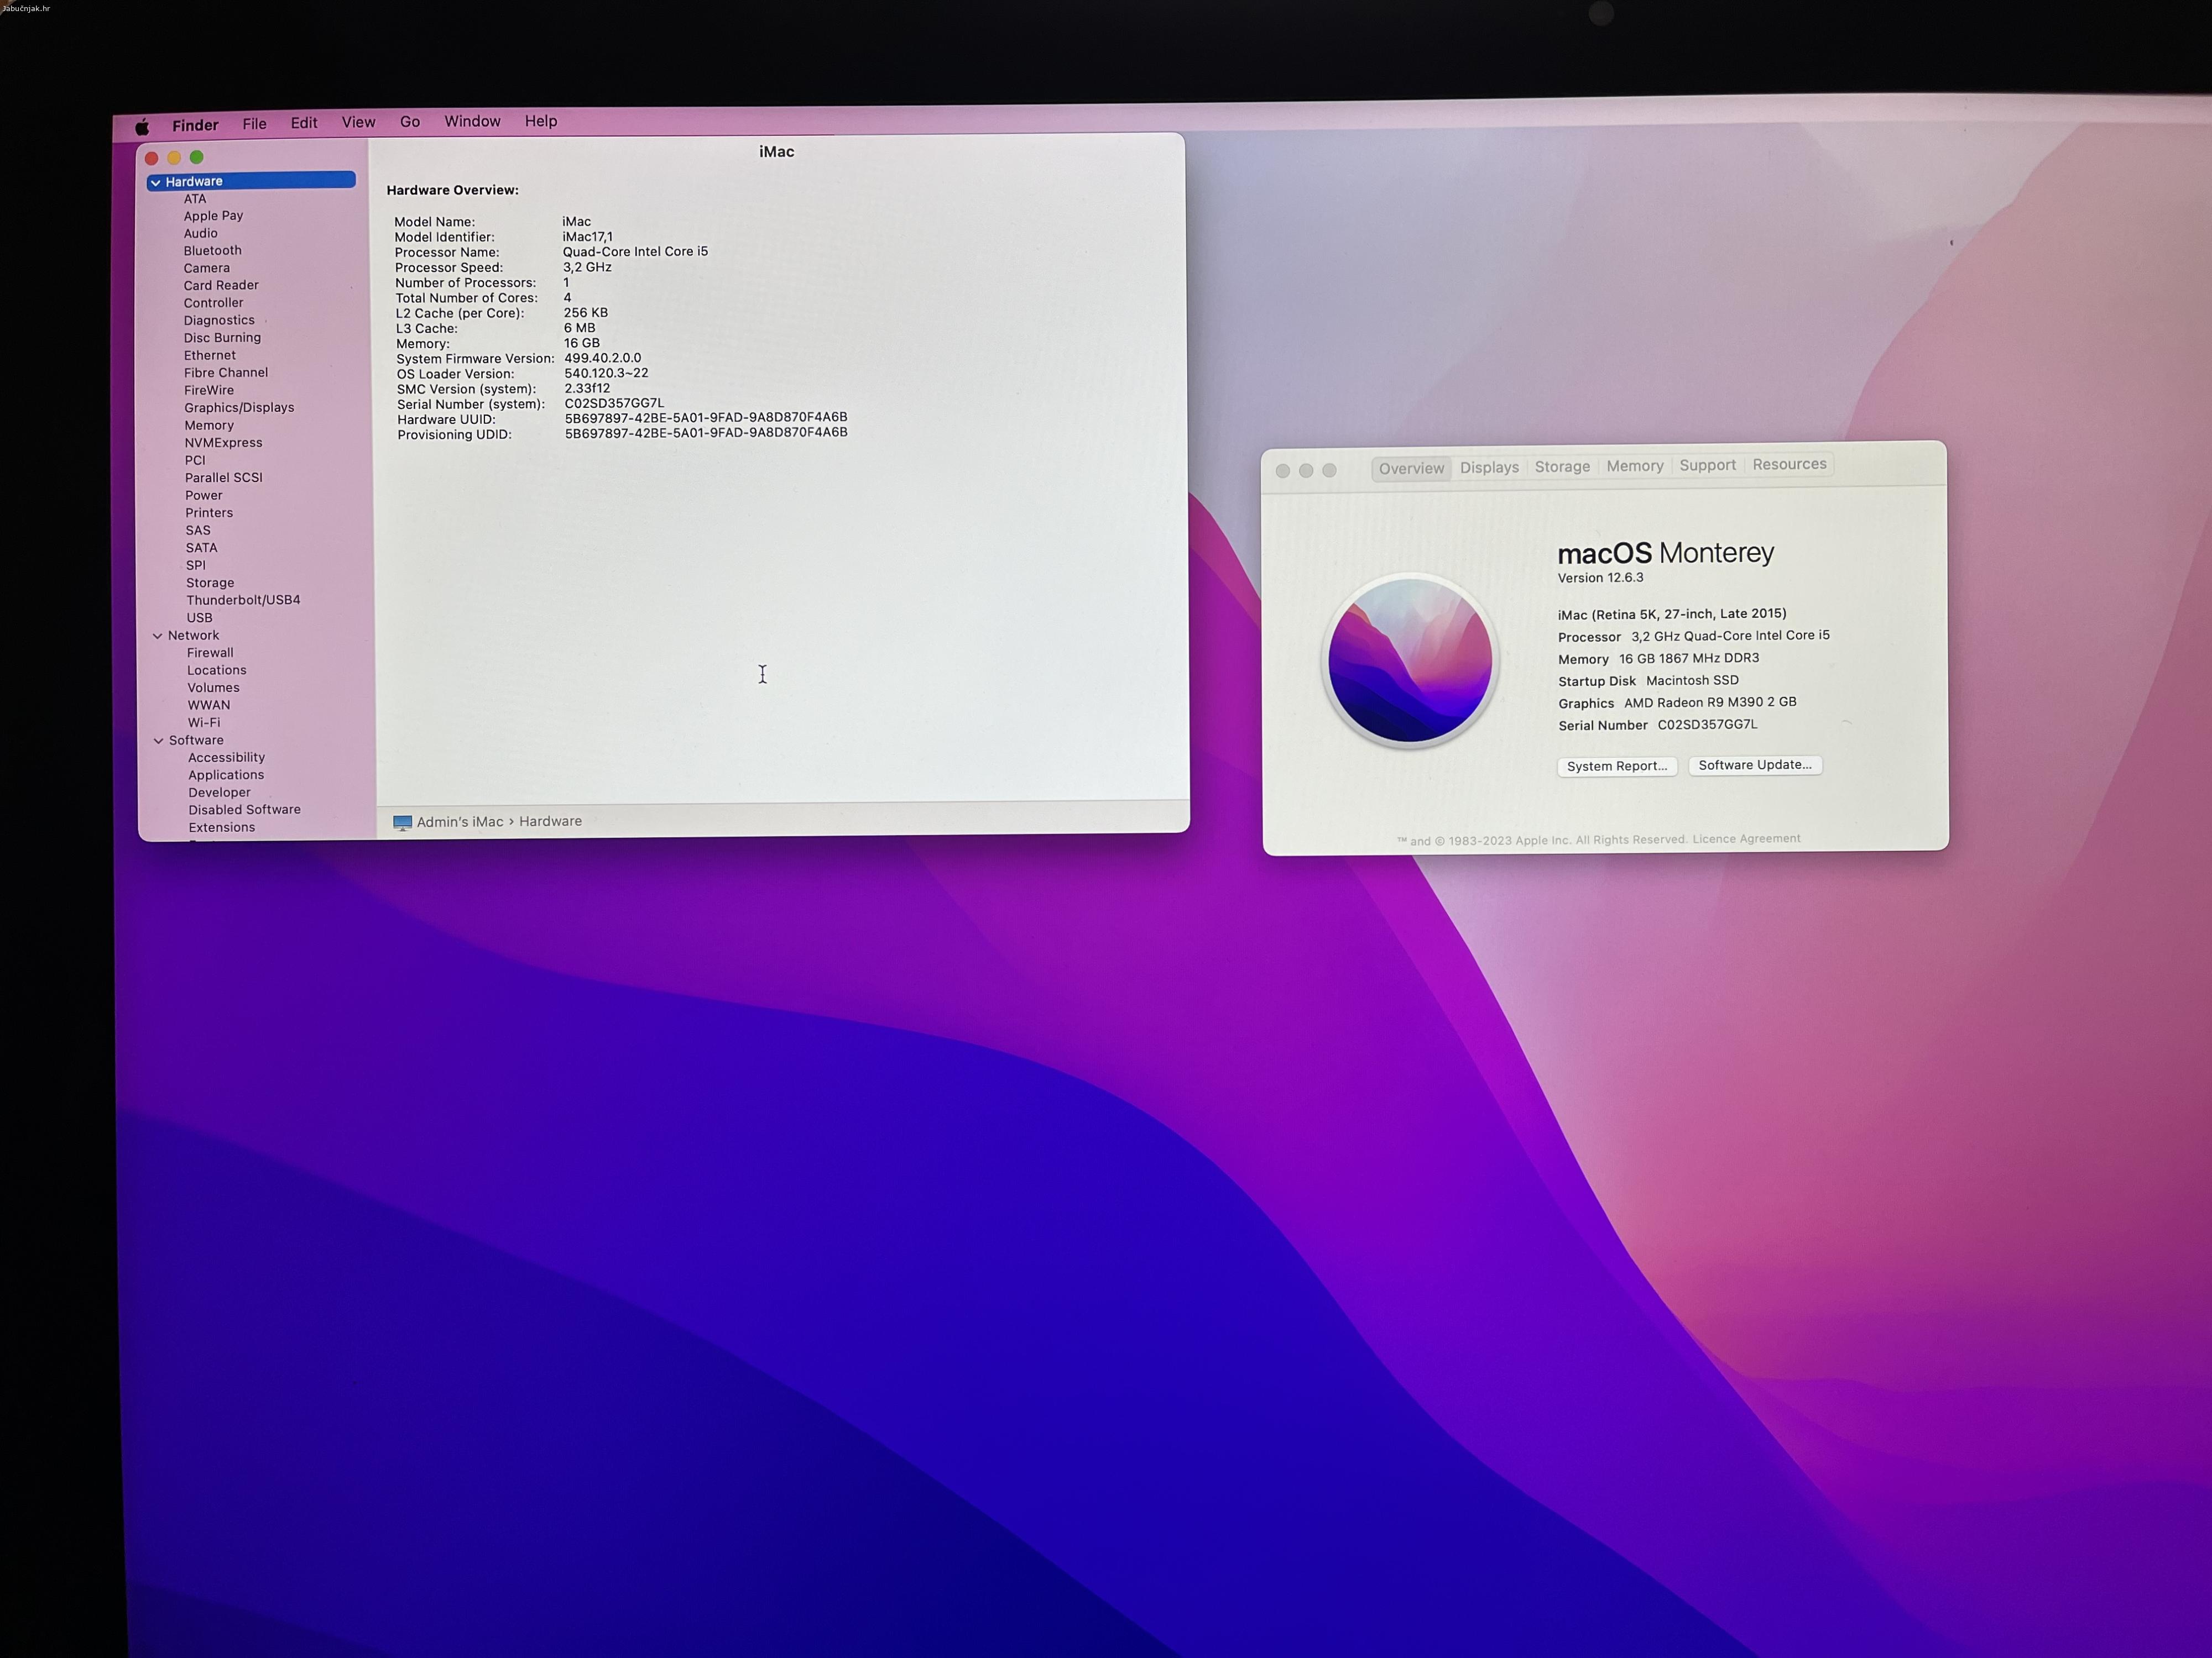This screenshot has width=2212, height=1658.
Task: Open the Apple menu logo
Action: (142, 127)
